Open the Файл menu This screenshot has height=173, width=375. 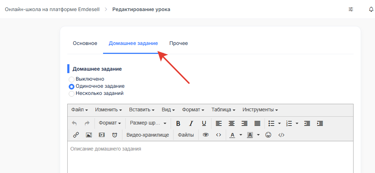(80, 110)
